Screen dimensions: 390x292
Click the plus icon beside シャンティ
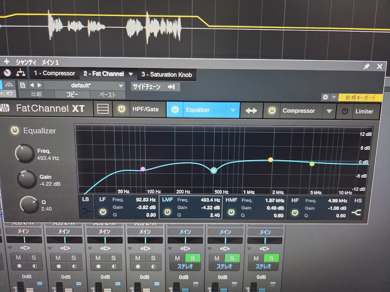(x=7, y=62)
